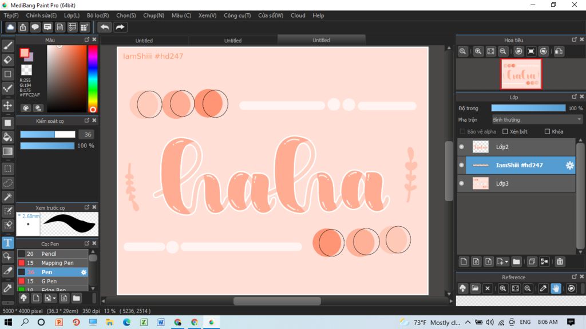Zoom in within Navigator panel
The height and width of the screenshot is (329, 586).
pos(478,51)
